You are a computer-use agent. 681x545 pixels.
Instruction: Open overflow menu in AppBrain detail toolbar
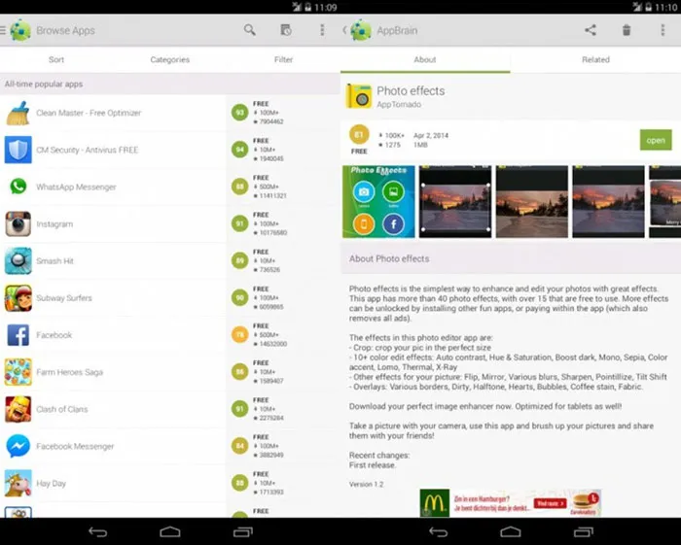663,30
